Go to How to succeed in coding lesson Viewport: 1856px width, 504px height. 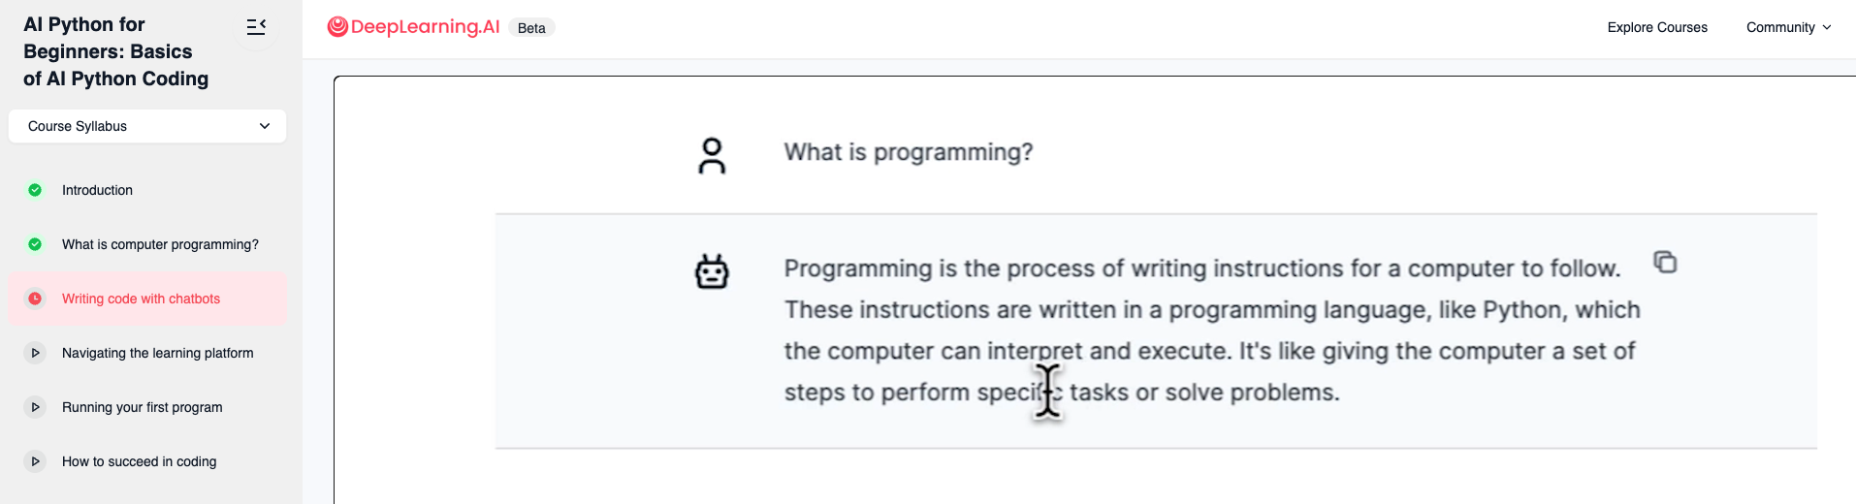click(139, 461)
